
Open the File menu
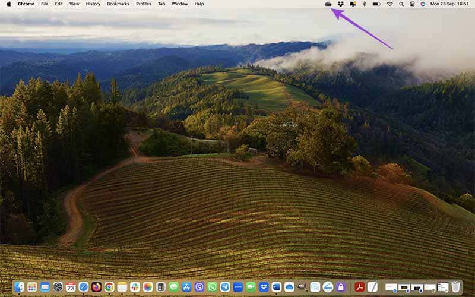[x=45, y=4]
